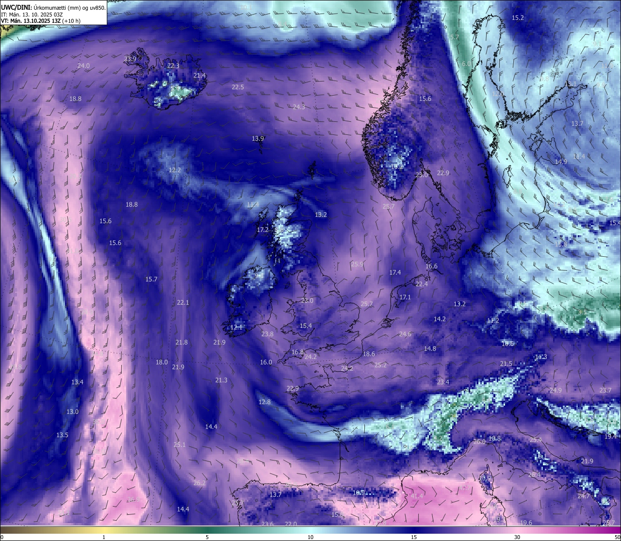Click the 1 label on color scale

tap(104, 537)
